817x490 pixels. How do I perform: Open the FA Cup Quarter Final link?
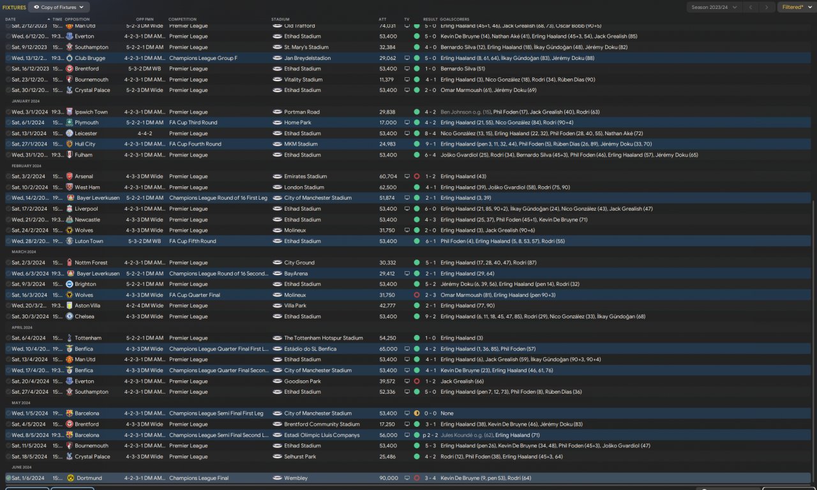[x=195, y=295]
